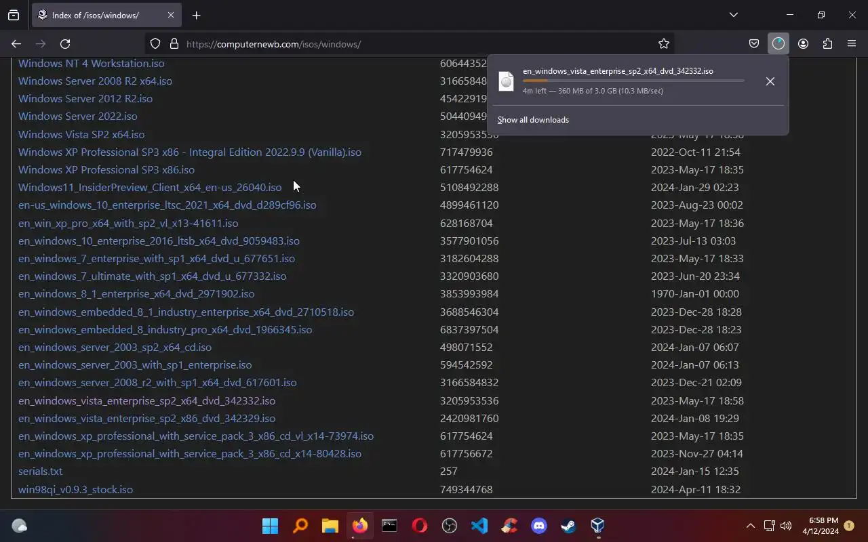868x542 pixels.
Task: Save page to Pocket
Action: pos(754,44)
